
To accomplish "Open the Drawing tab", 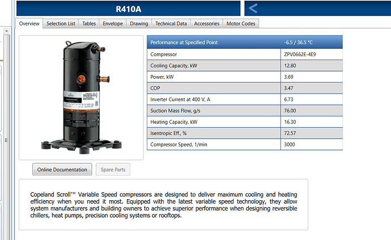I will coord(139,23).
